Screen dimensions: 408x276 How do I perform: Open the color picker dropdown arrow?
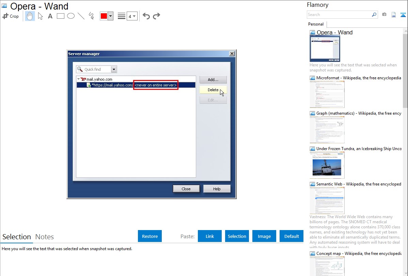110,16
